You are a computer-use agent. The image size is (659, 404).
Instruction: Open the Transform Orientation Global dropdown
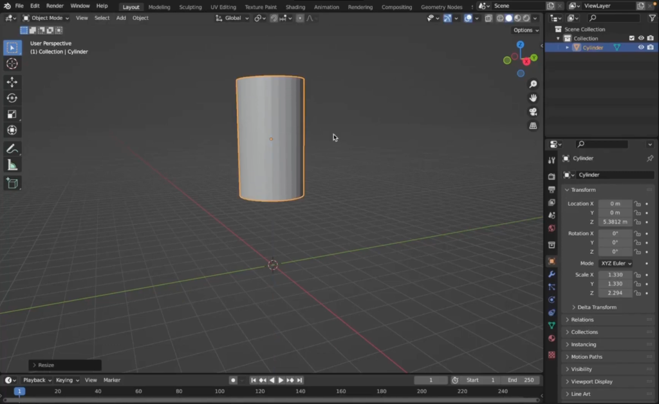pyautogui.click(x=232, y=17)
